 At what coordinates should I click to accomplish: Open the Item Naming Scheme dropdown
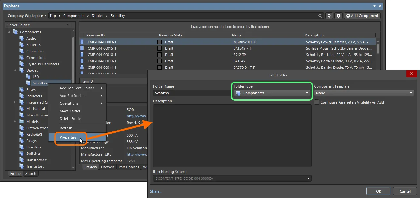pos(232,178)
